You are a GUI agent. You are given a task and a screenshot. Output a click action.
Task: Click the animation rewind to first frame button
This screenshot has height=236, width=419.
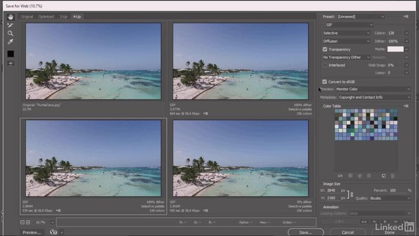pyautogui.click(x=363, y=221)
